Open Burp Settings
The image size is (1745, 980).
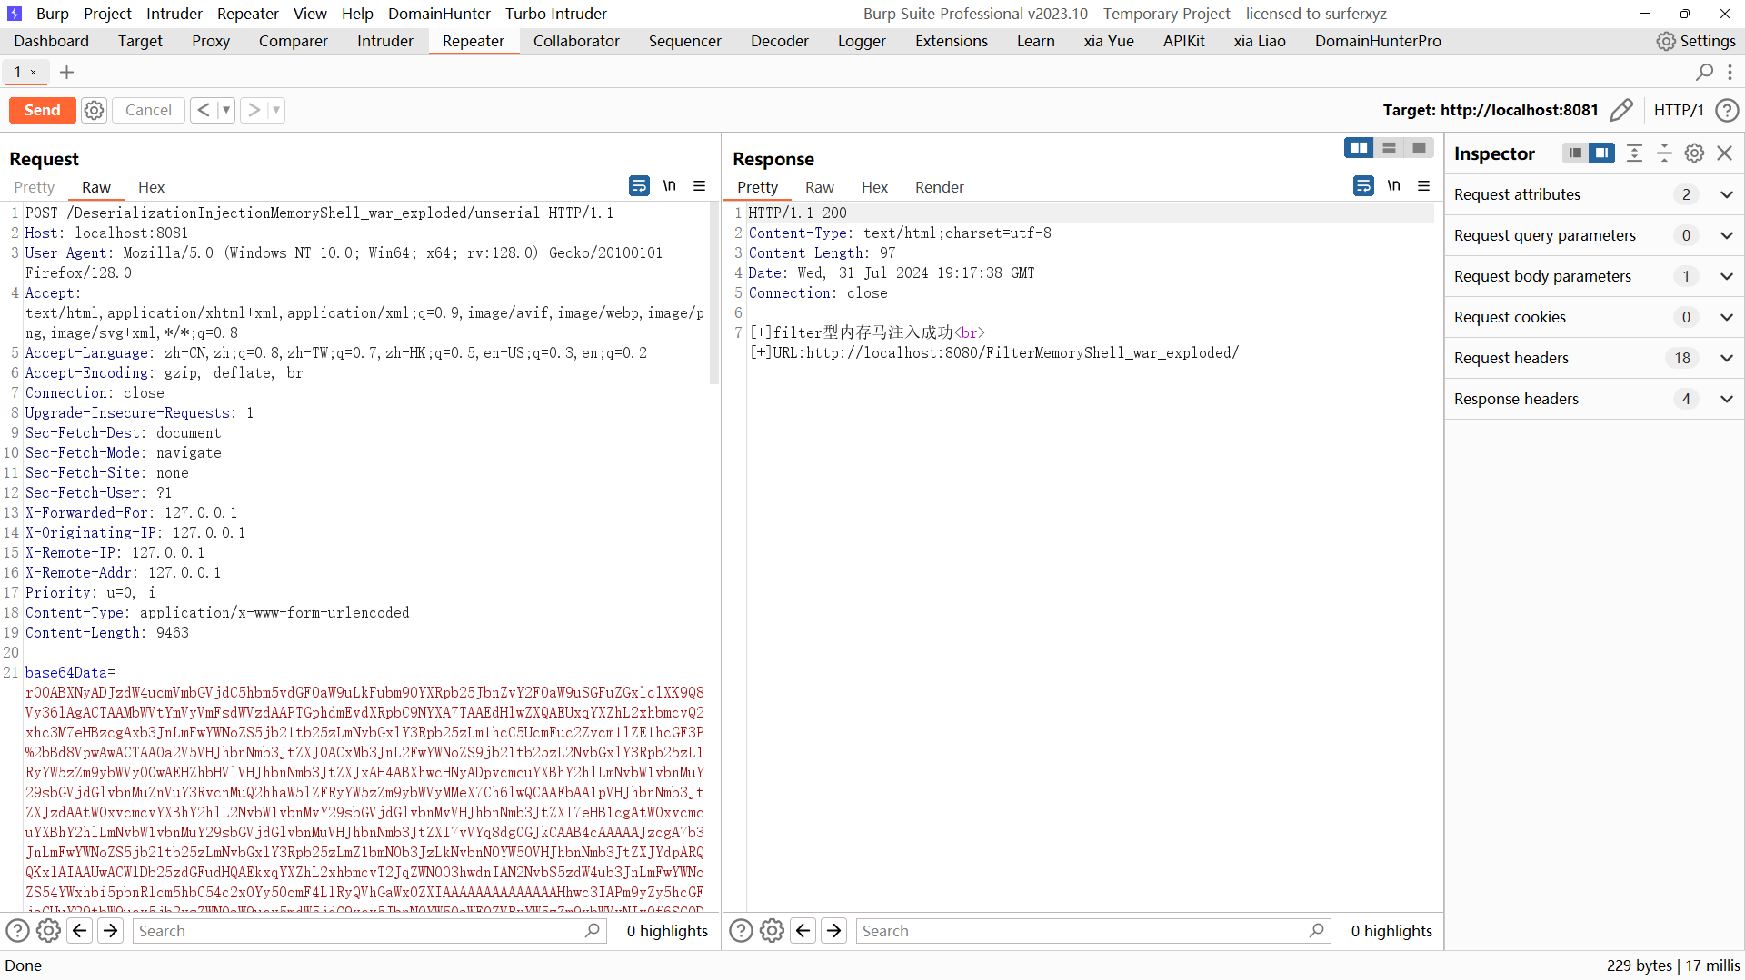point(1696,41)
